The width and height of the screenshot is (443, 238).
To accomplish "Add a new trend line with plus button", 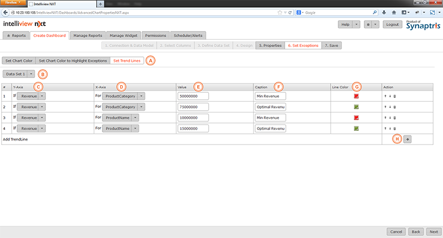I will [408, 139].
